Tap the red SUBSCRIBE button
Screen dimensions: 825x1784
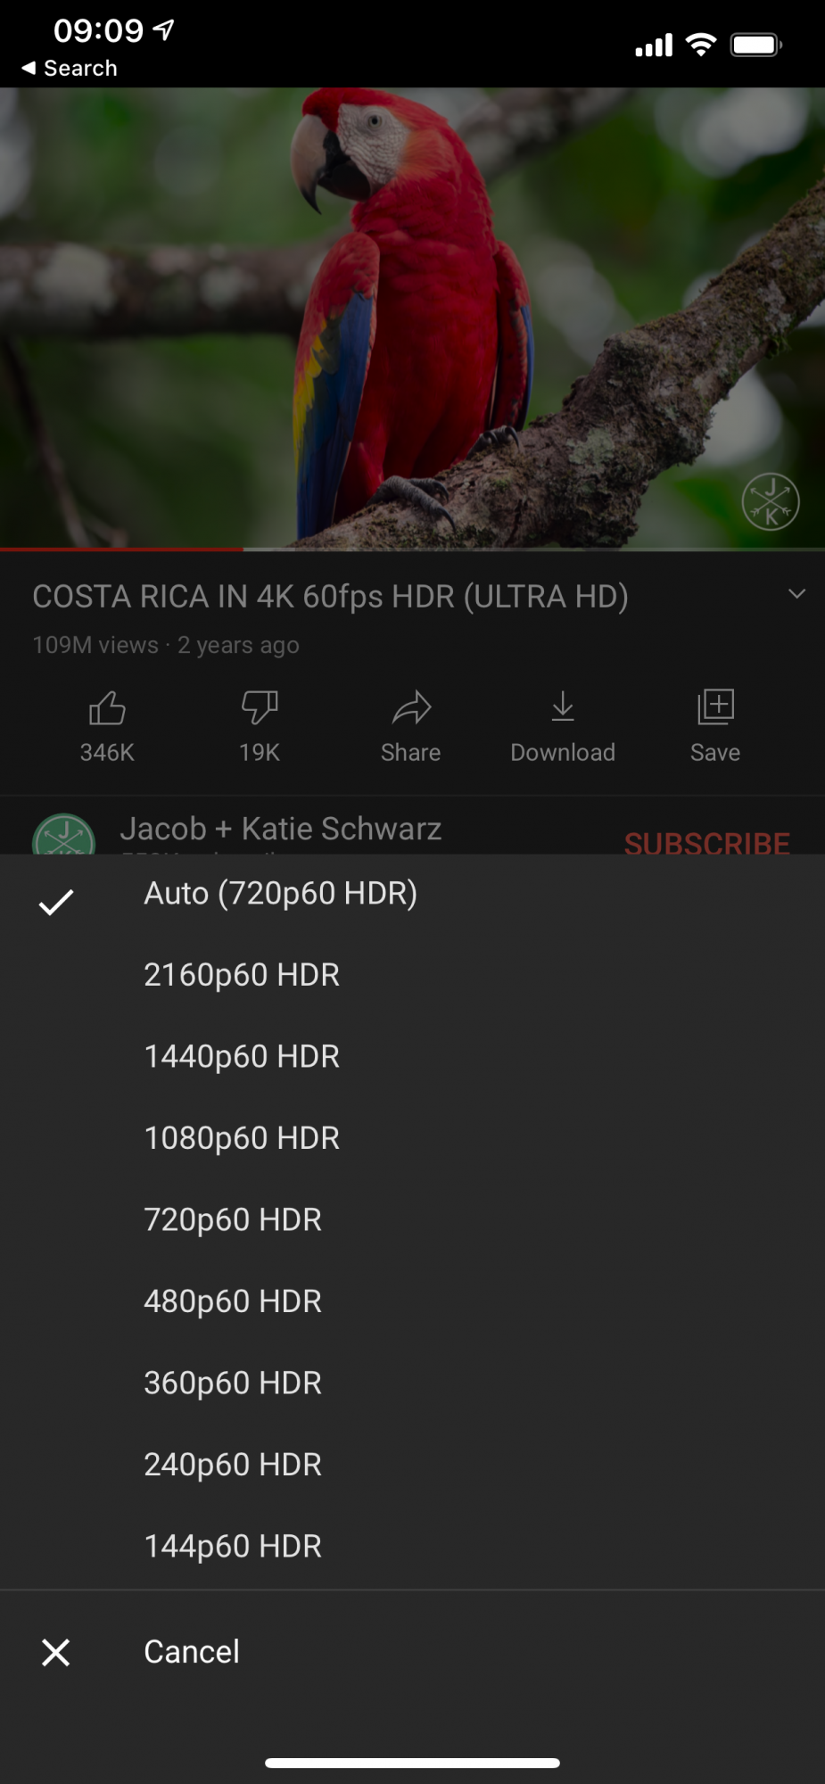tap(706, 843)
